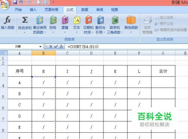The image size is (188, 139).
Task: Select row 7 header
Action: pyautogui.click(x=4, y=116)
